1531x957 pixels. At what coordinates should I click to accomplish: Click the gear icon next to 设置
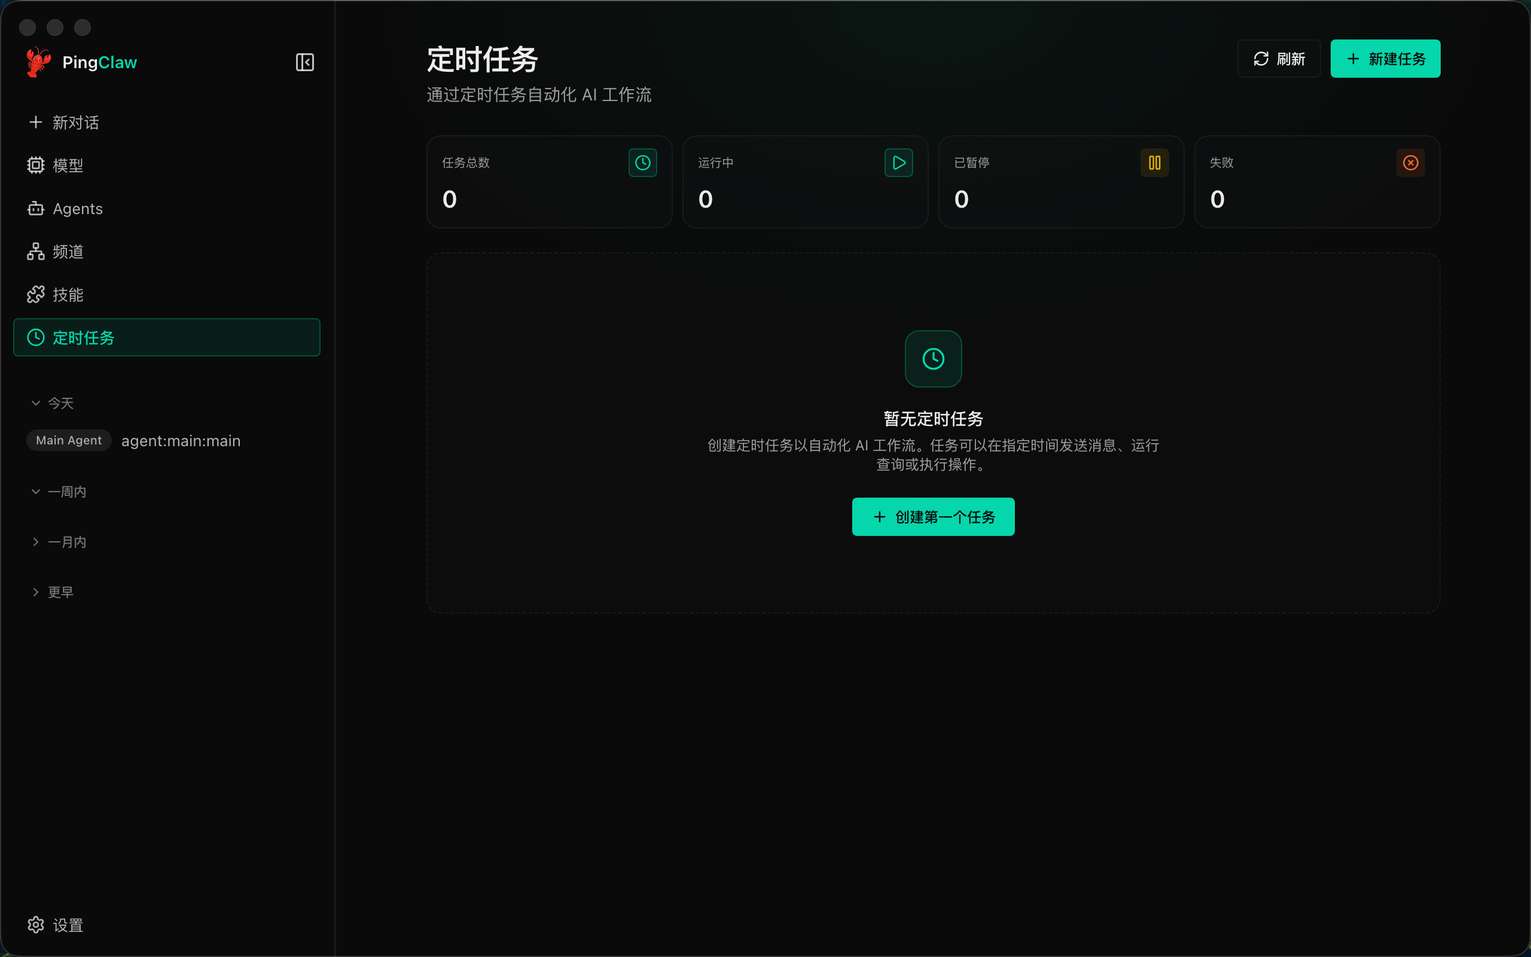click(x=36, y=925)
